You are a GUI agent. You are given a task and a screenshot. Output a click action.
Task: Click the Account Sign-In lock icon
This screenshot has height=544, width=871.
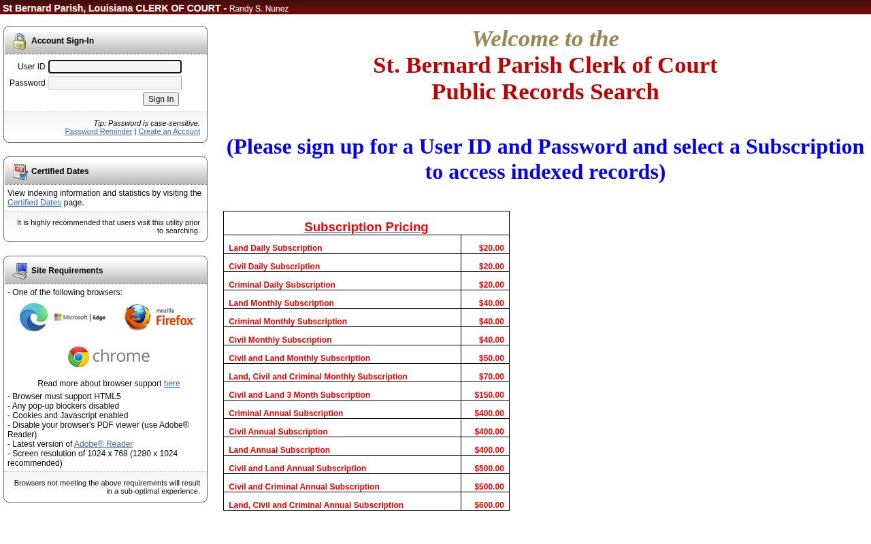pos(20,41)
